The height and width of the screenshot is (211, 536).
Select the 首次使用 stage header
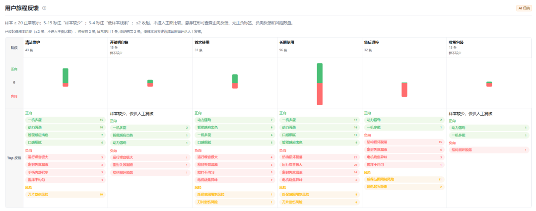point(201,42)
